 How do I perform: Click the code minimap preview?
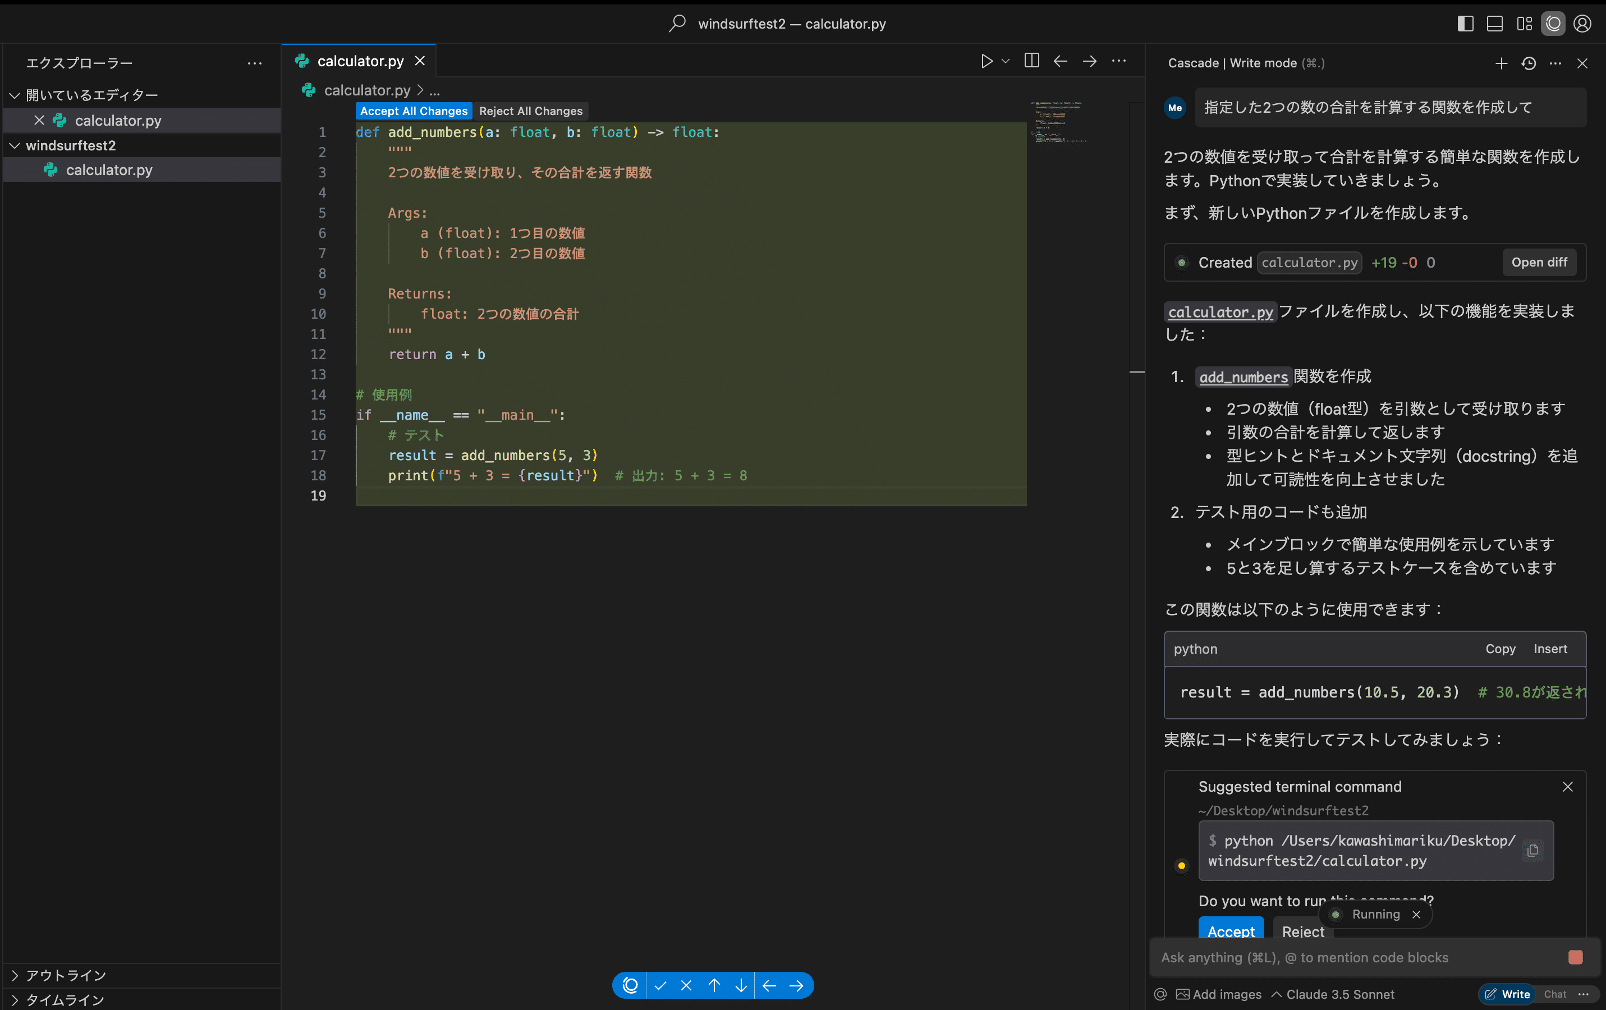click(1058, 122)
